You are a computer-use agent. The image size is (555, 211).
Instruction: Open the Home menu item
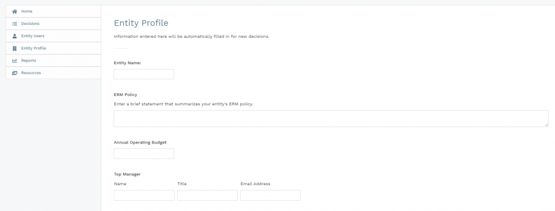54,11
